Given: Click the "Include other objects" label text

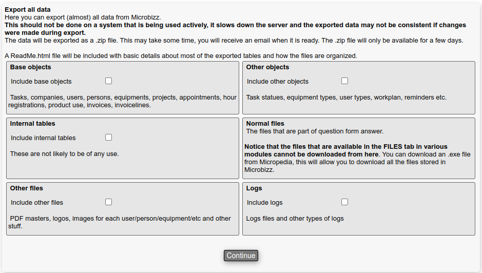Looking at the screenshot, I should 278,82.
